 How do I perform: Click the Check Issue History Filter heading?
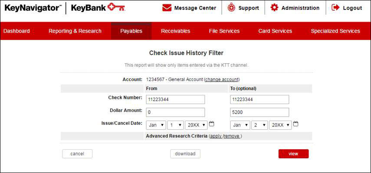186,53
